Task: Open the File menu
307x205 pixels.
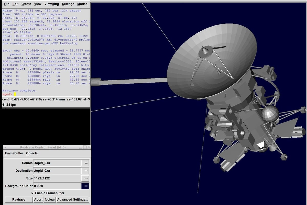Action: click(6, 4)
